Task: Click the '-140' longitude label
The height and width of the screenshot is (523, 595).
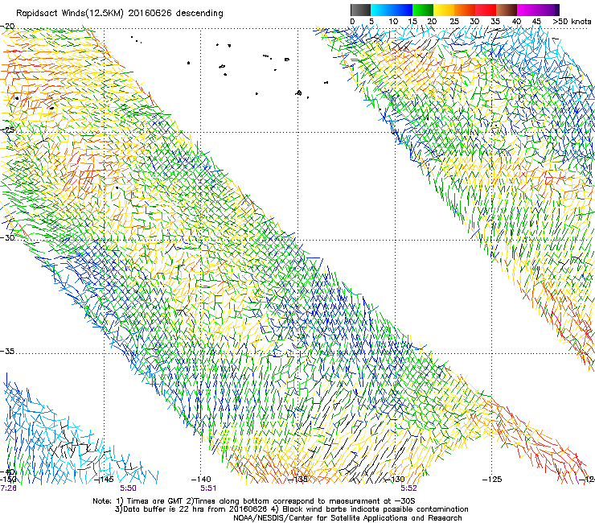Action: coord(201,480)
